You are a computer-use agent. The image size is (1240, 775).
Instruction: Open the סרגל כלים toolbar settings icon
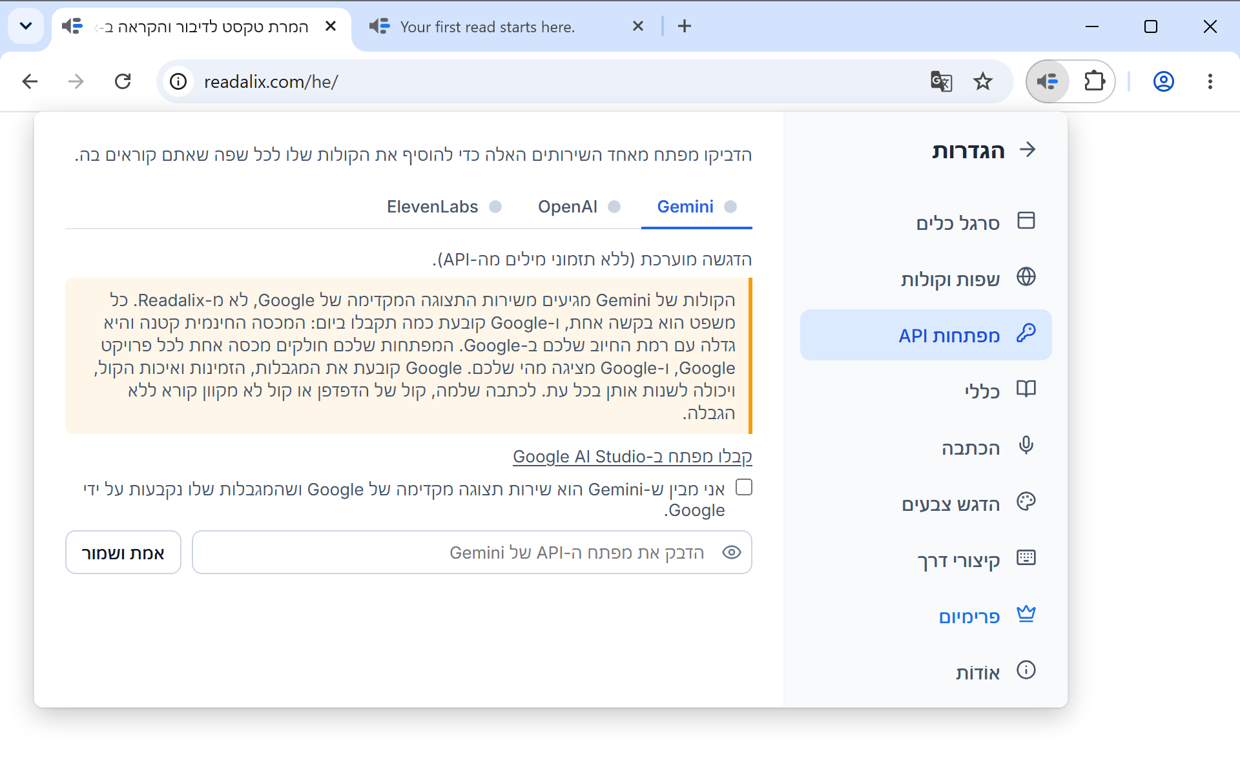1026,220
